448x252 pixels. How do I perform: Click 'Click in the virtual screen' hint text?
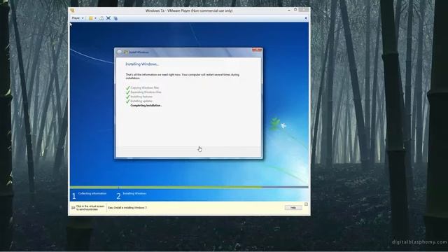(x=90, y=208)
